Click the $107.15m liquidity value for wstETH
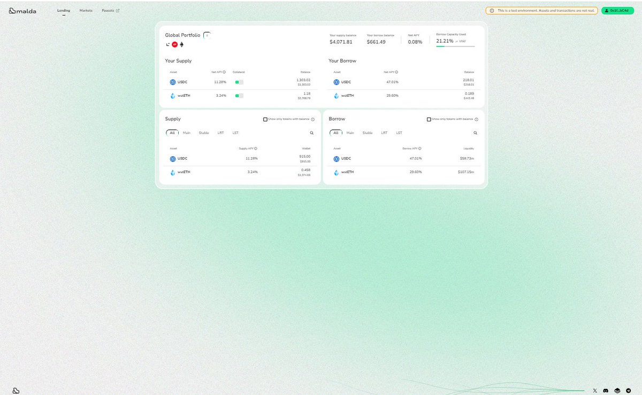The width and height of the screenshot is (642, 395). click(x=465, y=172)
